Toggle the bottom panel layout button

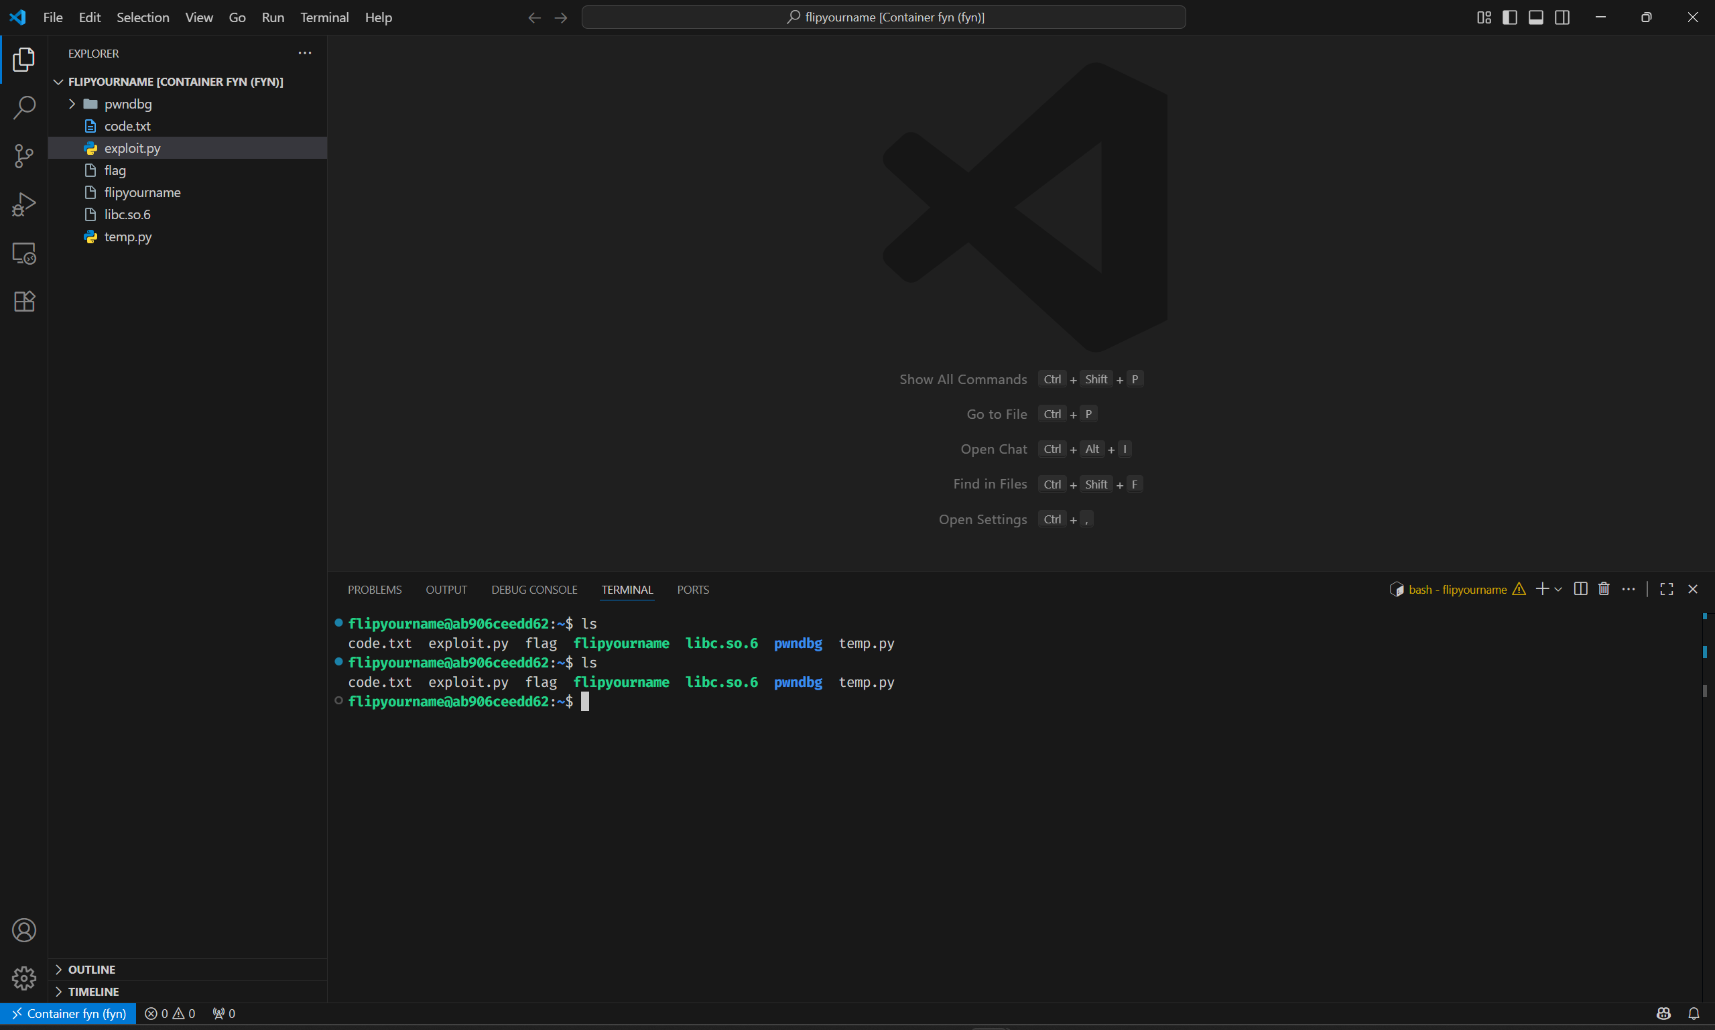click(x=1536, y=17)
